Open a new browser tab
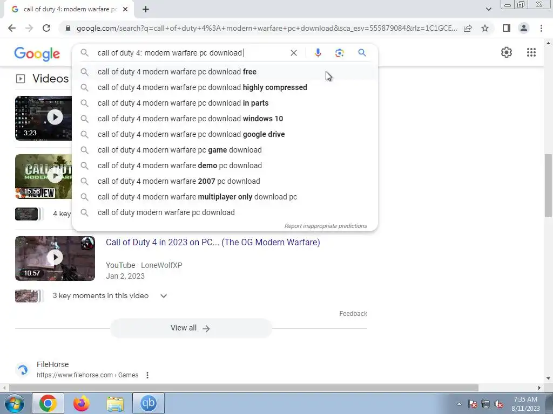Screen dimensions: 553x414 pos(146,10)
